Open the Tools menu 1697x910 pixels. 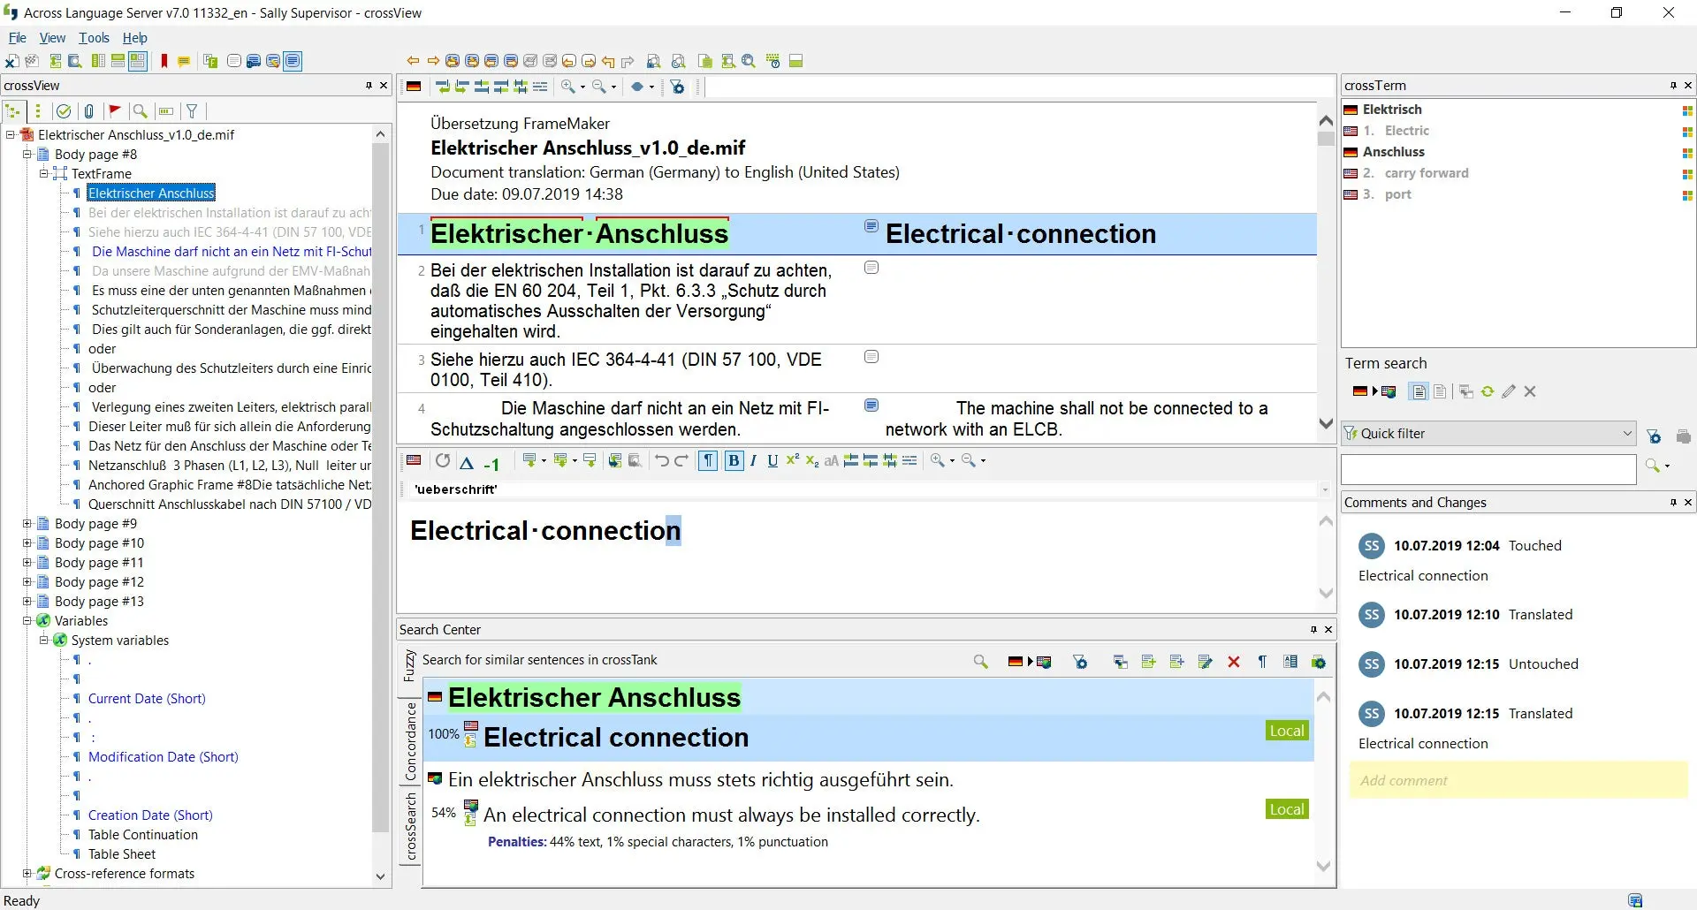coord(94,37)
